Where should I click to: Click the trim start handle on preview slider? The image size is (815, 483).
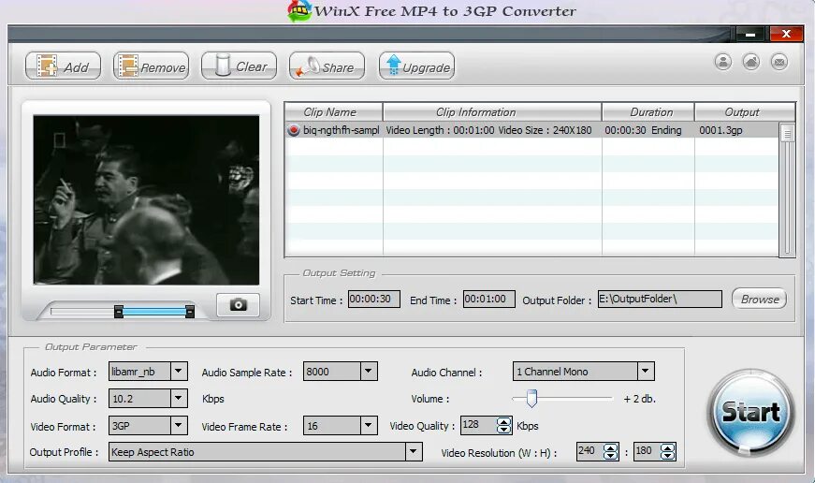pyautogui.click(x=119, y=312)
